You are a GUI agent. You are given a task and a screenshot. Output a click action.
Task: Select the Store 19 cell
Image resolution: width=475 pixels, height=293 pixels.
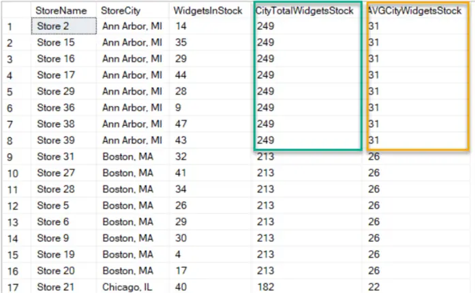point(63,254)
